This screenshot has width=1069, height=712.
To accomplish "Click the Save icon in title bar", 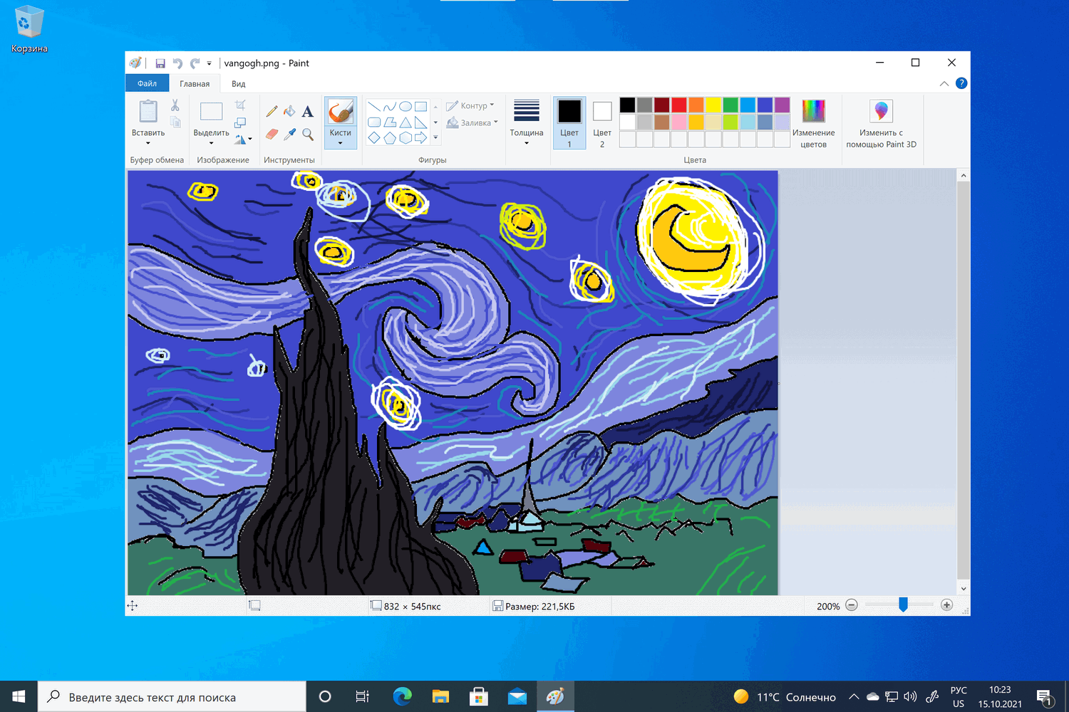I will (160, 63).
